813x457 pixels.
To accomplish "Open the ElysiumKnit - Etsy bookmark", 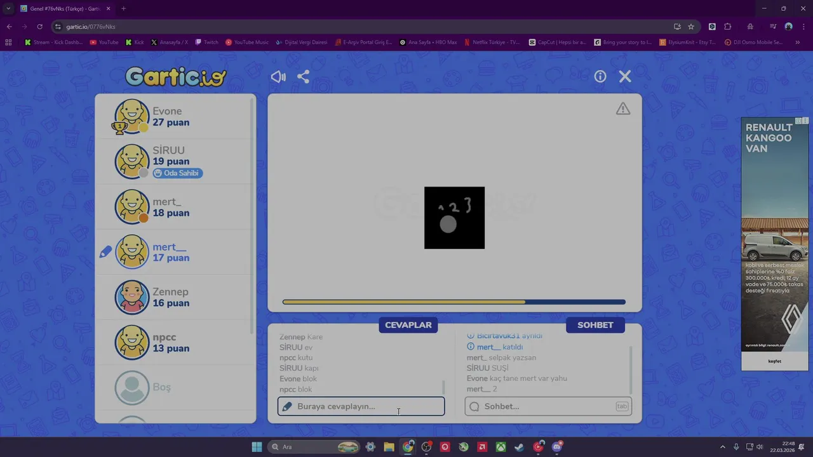I will click(688, 43).
